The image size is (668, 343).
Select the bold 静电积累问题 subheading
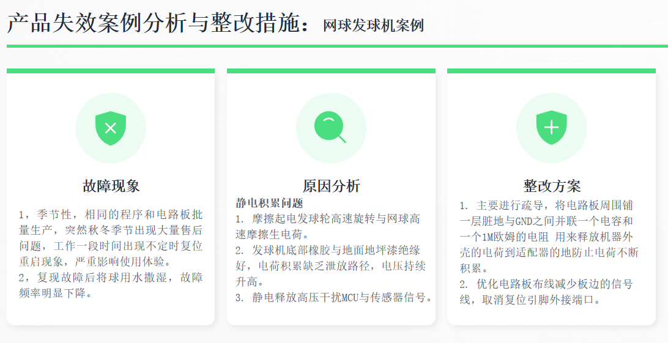tap(269, 203)
